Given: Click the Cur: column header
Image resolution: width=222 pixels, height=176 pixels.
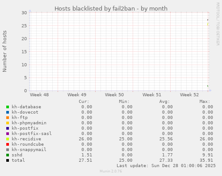Looking at the screenshot, I should [x=84, y=102].
